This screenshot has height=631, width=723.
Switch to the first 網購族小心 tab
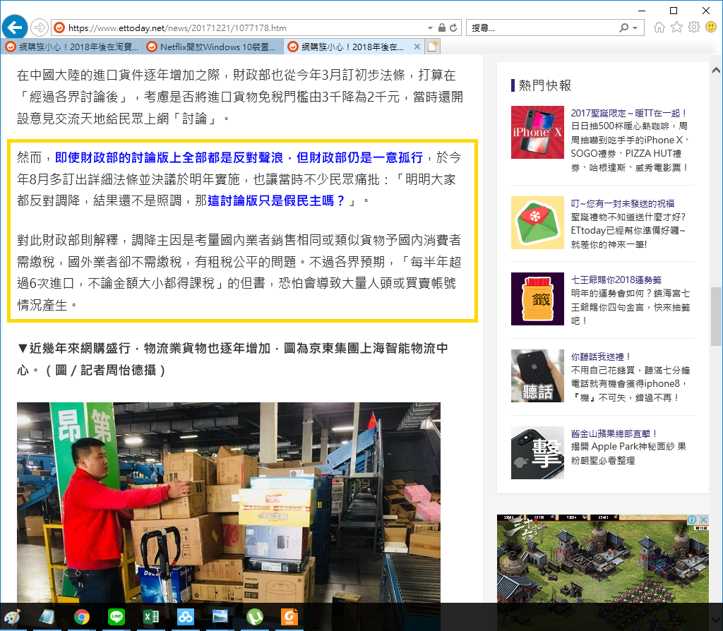pyautogui.click(x=71, y=47)
